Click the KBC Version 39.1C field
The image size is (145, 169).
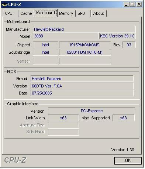tap(117, 36)
